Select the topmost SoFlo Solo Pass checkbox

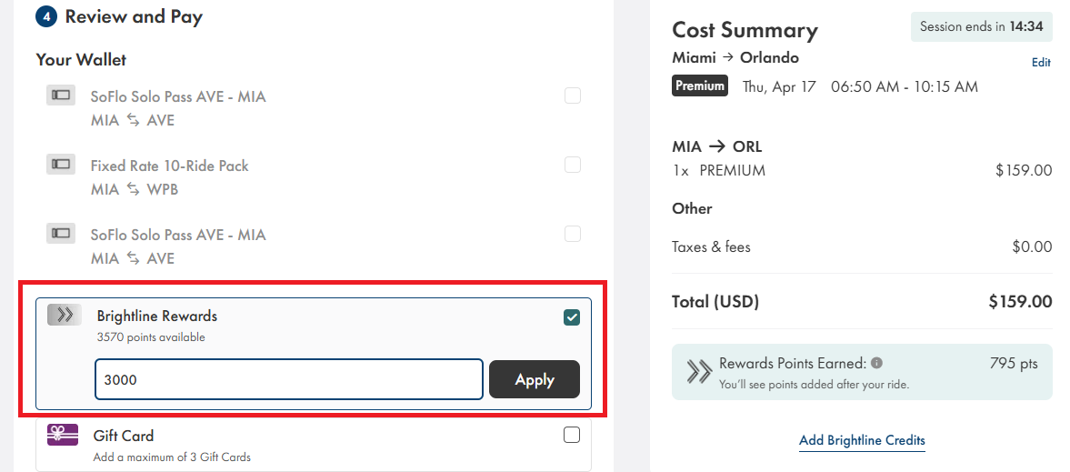(573, 95)
